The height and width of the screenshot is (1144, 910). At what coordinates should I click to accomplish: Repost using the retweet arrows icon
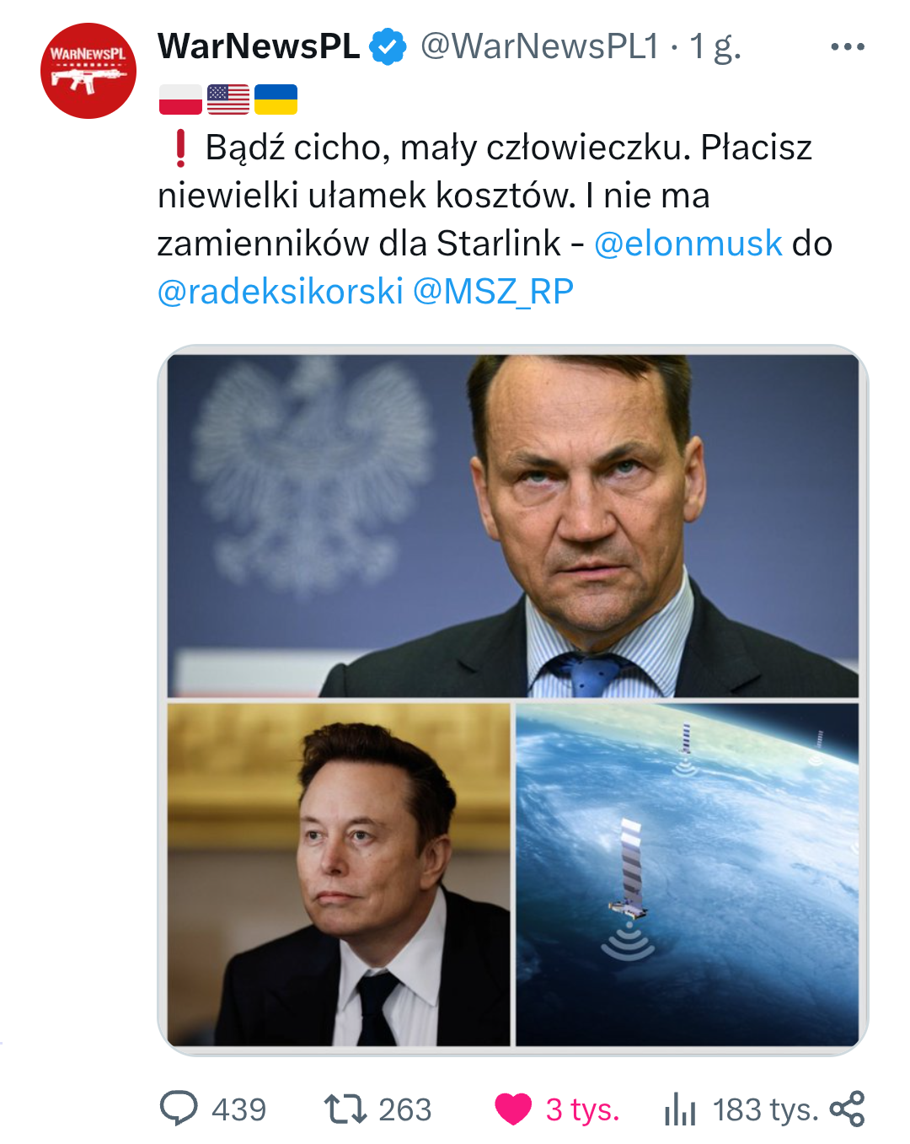pyautogui.click(x=345, y=1109)
